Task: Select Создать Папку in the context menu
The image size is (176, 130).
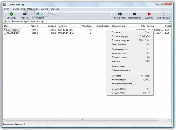Action: point(119,89)
